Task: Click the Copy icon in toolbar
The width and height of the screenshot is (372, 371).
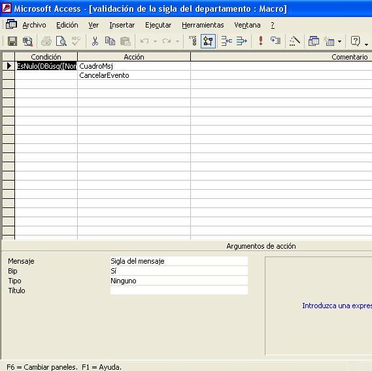Action: 110,41
